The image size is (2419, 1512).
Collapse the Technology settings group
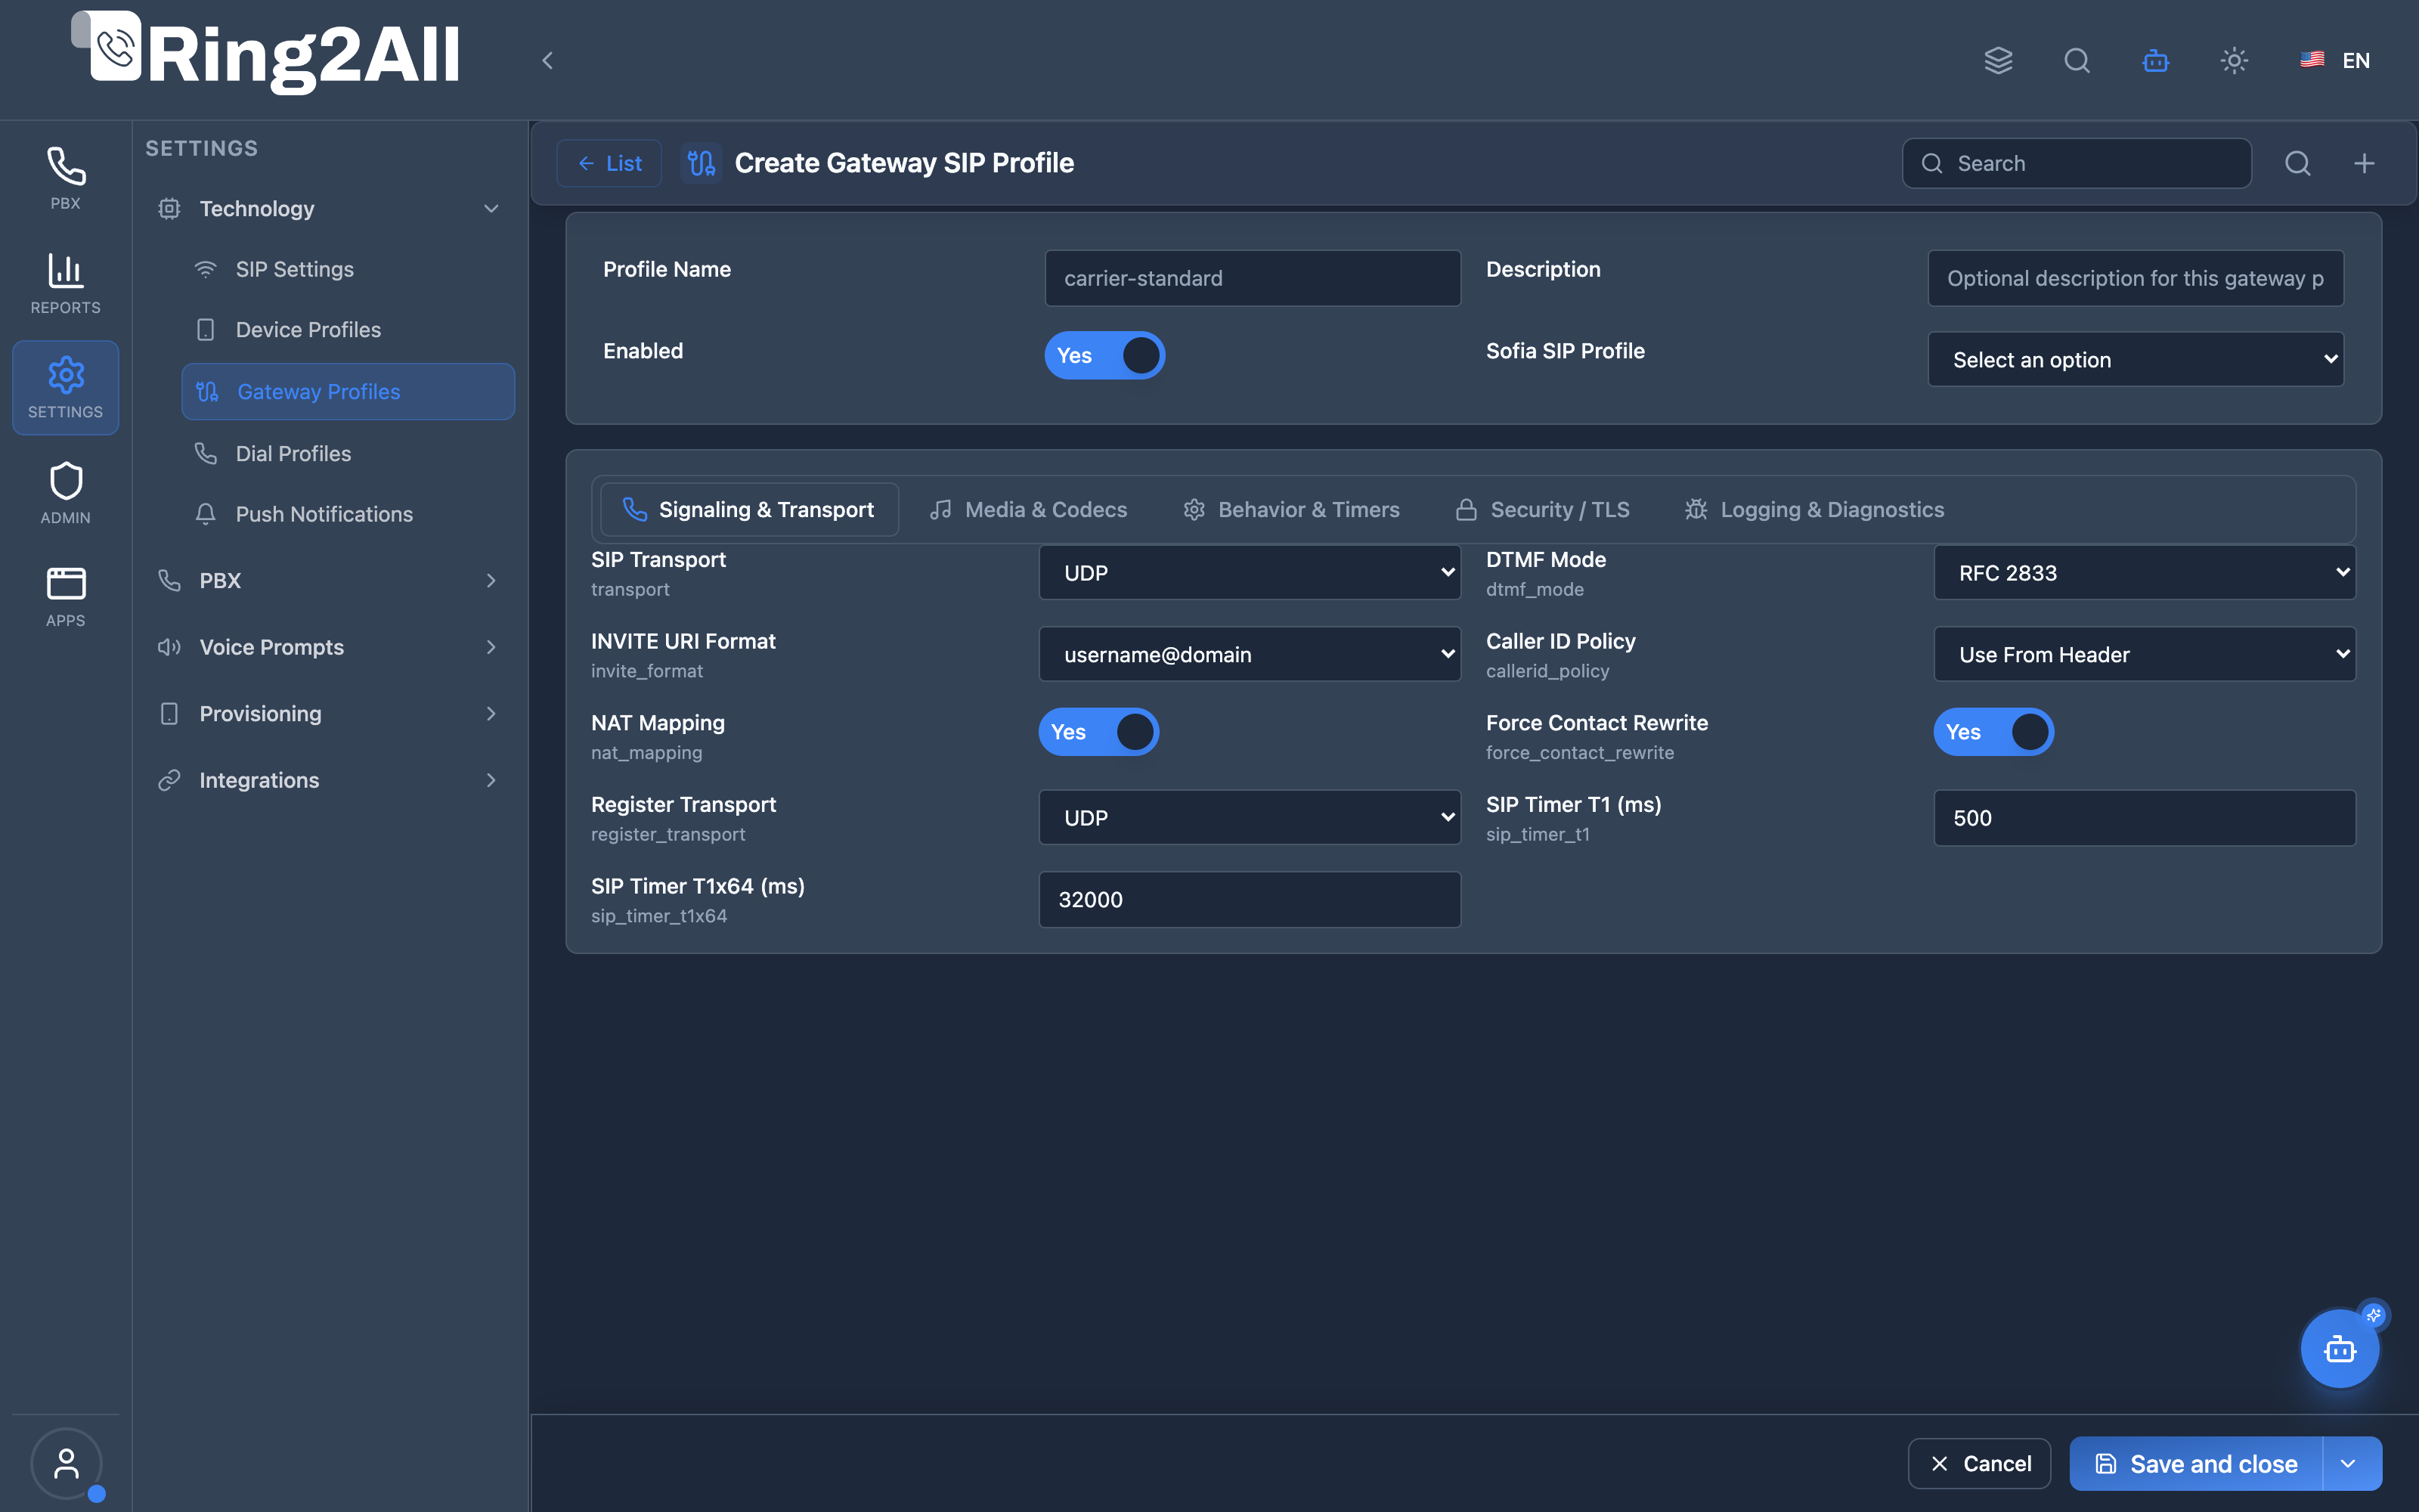(x=329, y=208)
